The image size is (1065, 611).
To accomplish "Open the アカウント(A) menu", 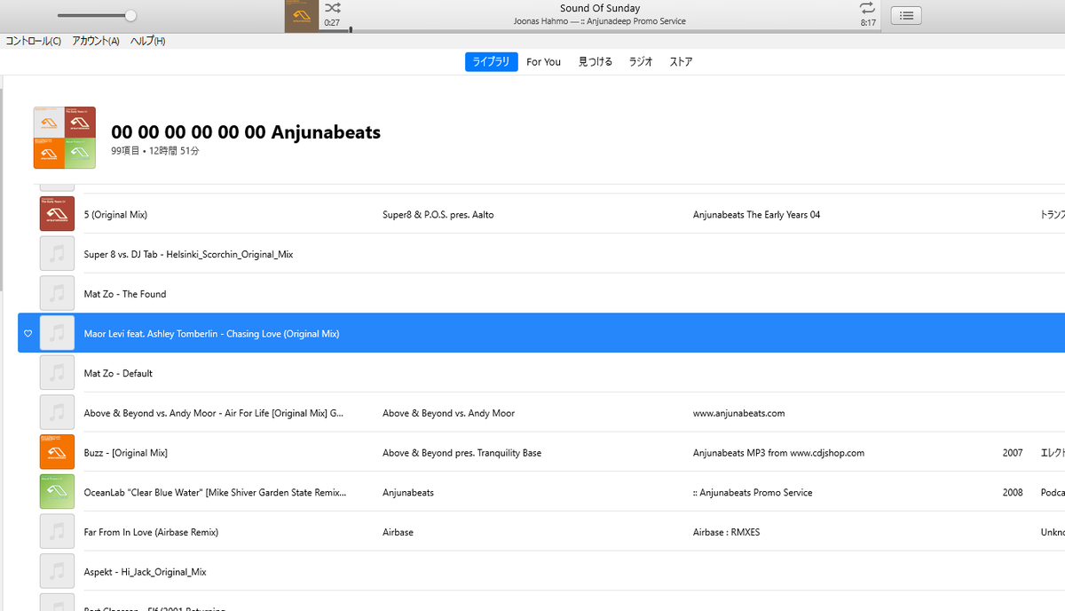I will click(x=96, y=41).
